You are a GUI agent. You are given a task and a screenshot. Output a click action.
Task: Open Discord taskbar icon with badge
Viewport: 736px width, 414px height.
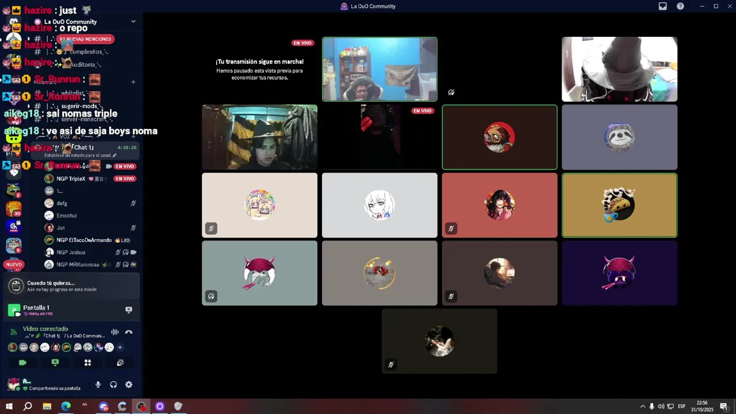pos(103,407)
